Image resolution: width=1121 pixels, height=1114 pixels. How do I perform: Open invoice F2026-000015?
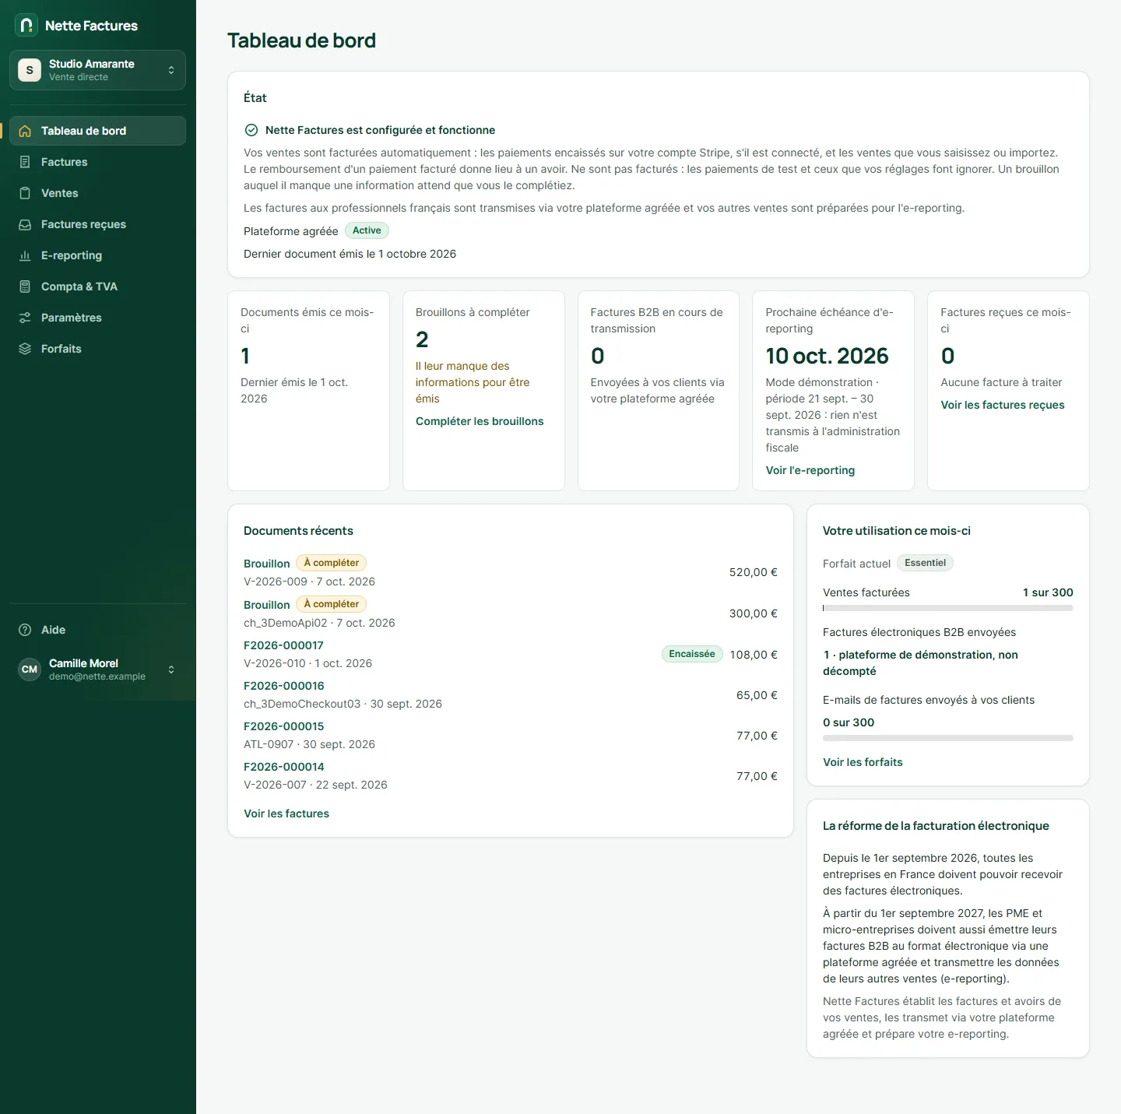coord(283,726)
